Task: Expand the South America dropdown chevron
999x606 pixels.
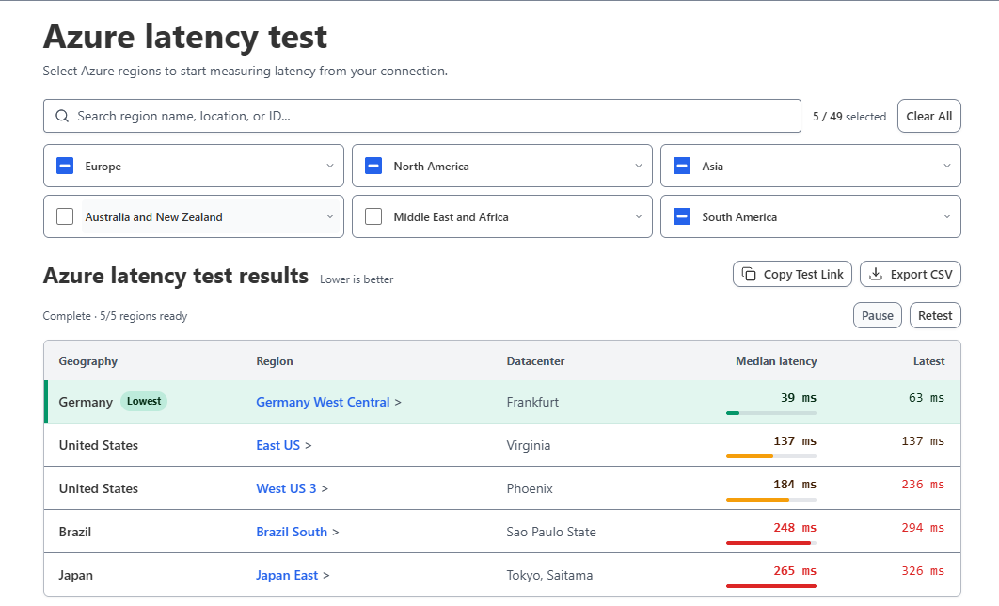Action: [946, 216]
